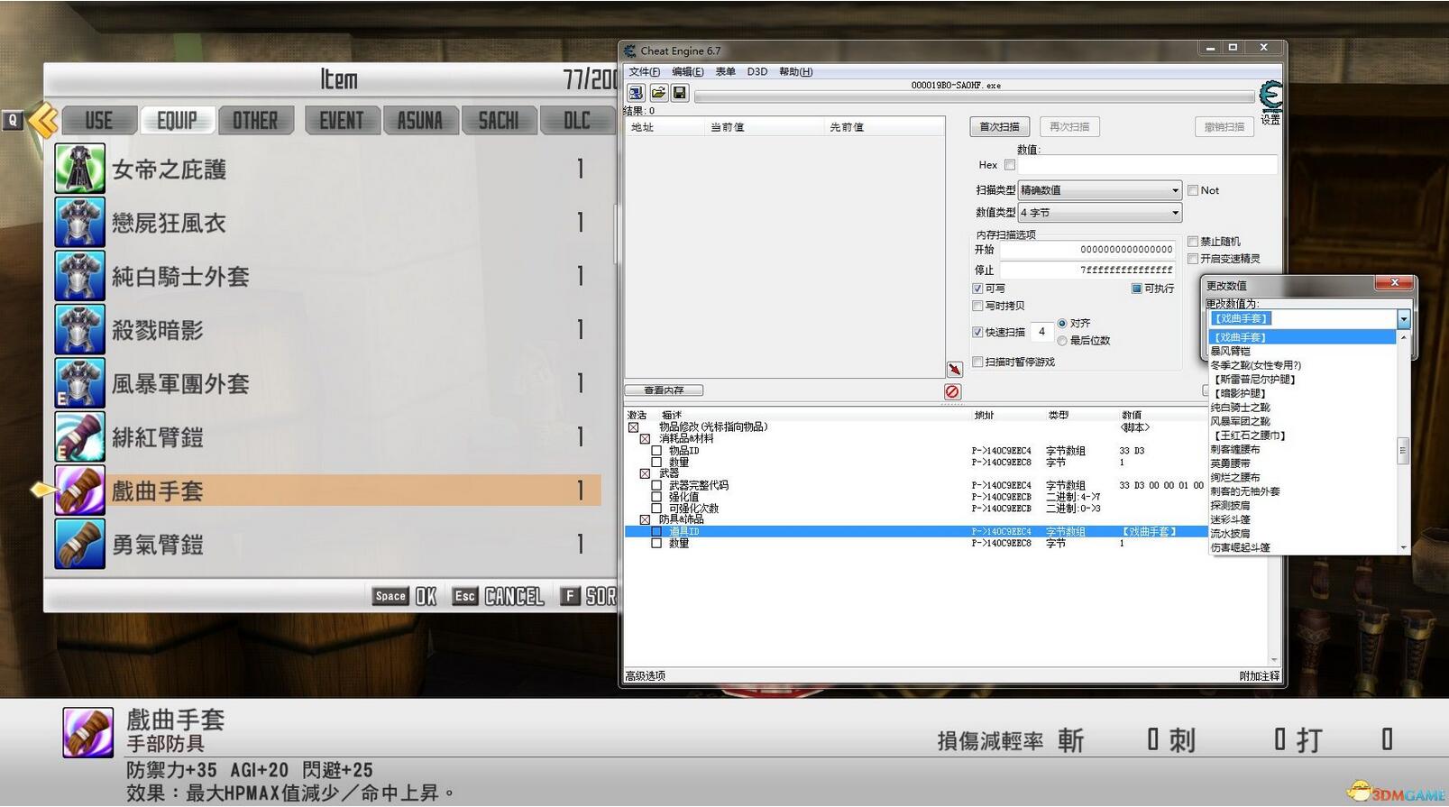
Task: Select the 勇氣臂鎧 glove icon
Action: coord(80,544)
